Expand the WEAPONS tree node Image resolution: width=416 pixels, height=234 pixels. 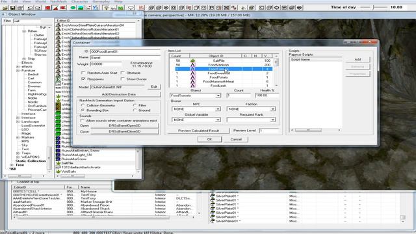(18, 157)
